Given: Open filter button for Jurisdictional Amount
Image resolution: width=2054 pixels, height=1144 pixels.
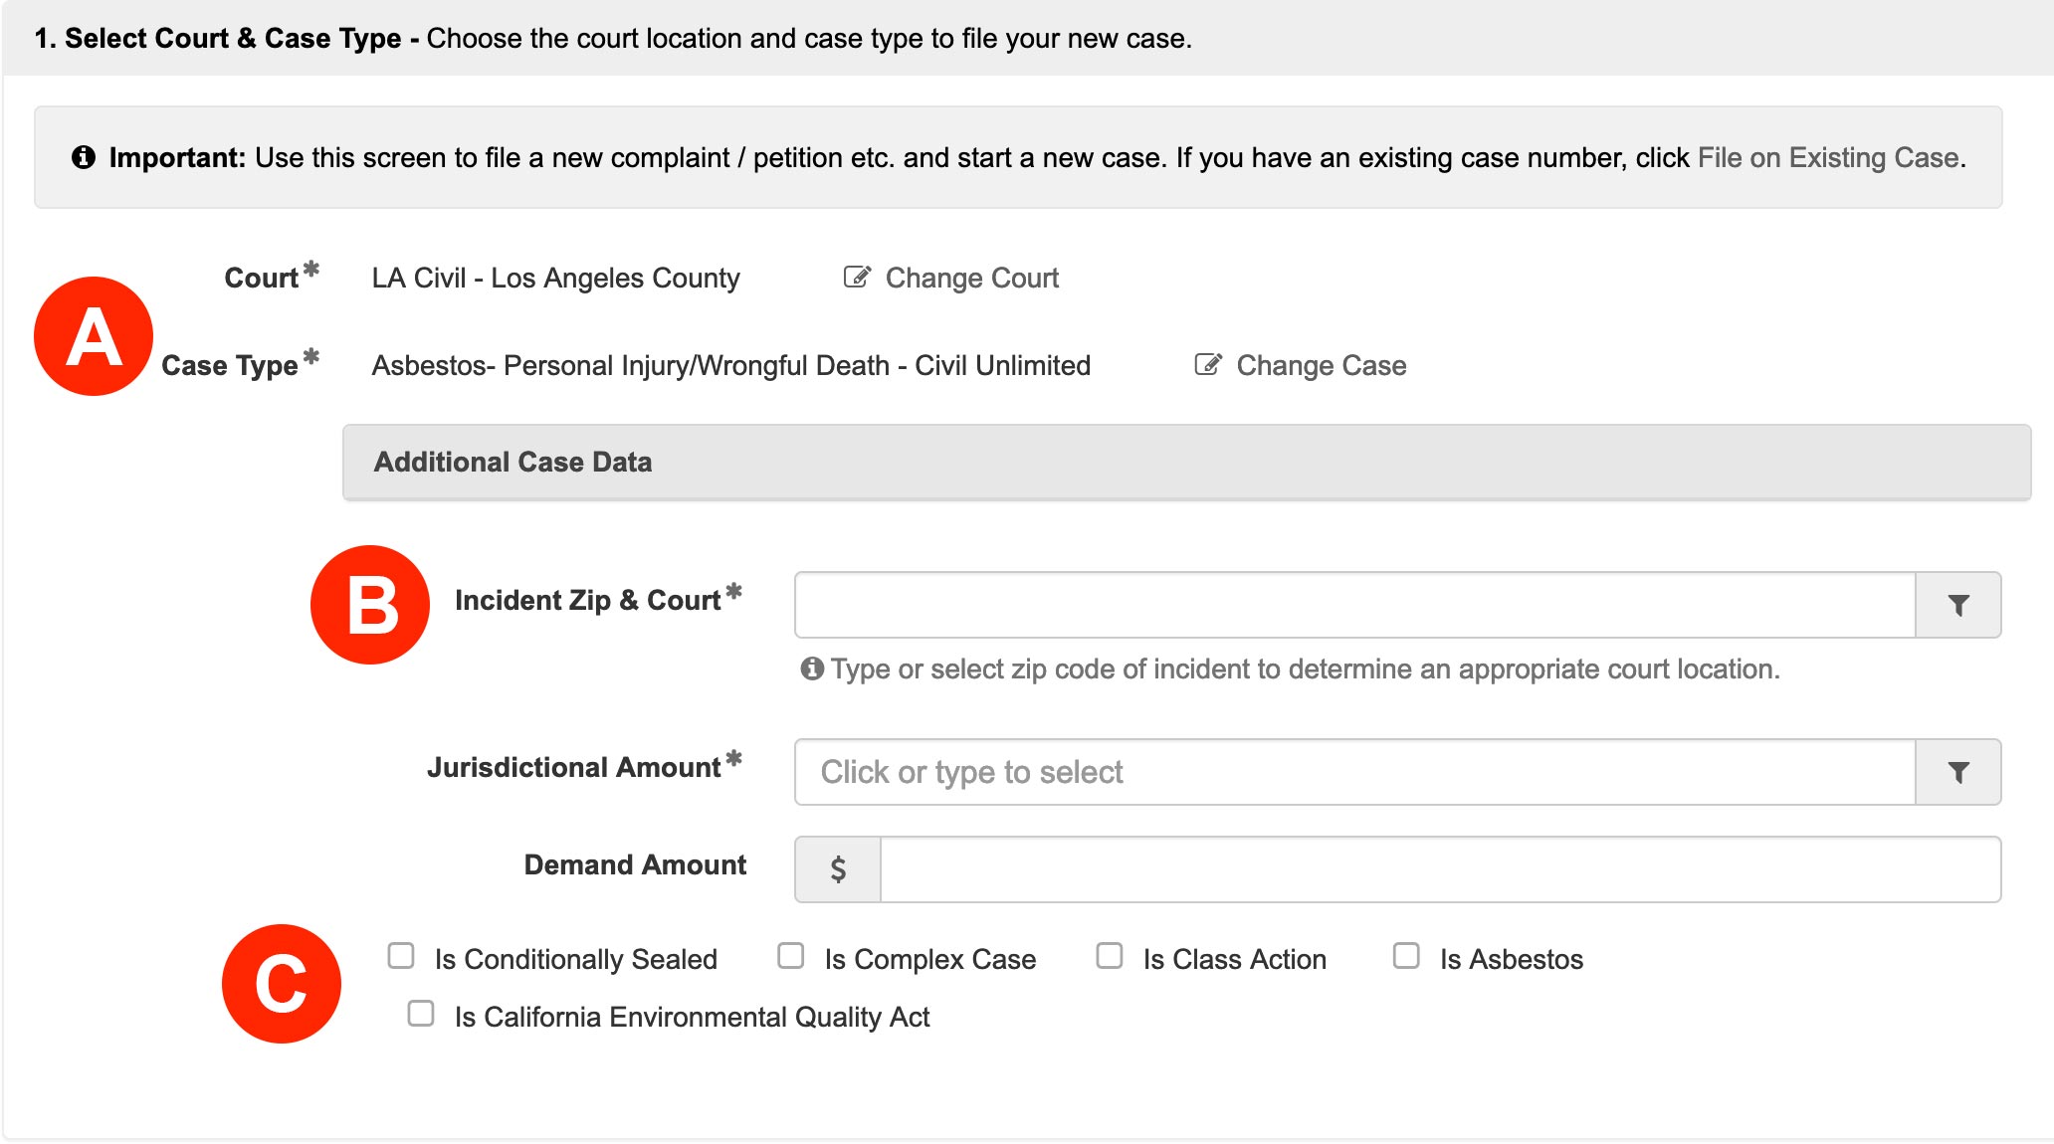Looking at the screenshot, I should click(1957, 772).
